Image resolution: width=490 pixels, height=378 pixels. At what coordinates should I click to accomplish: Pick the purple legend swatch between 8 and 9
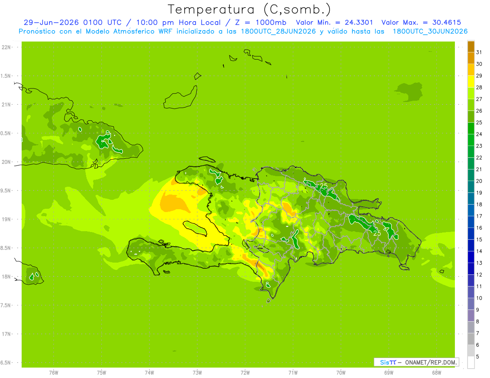tap(471, 316)
